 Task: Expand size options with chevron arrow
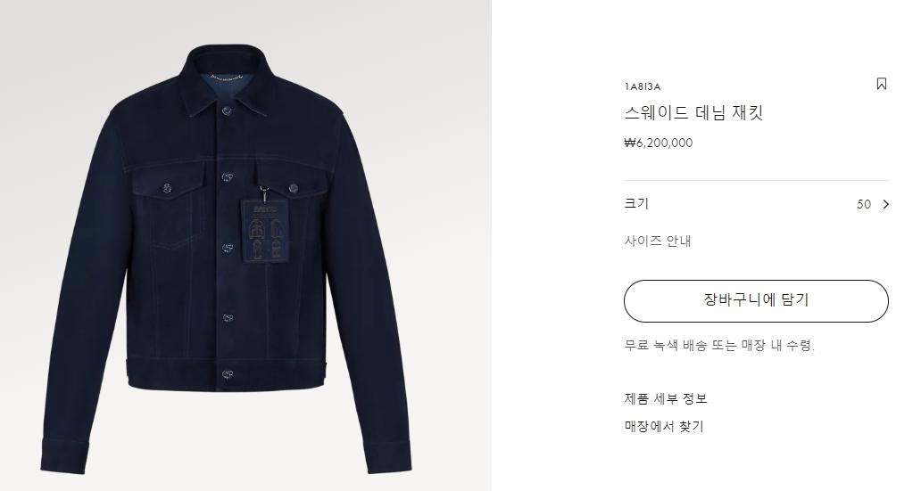pos(886,204)
